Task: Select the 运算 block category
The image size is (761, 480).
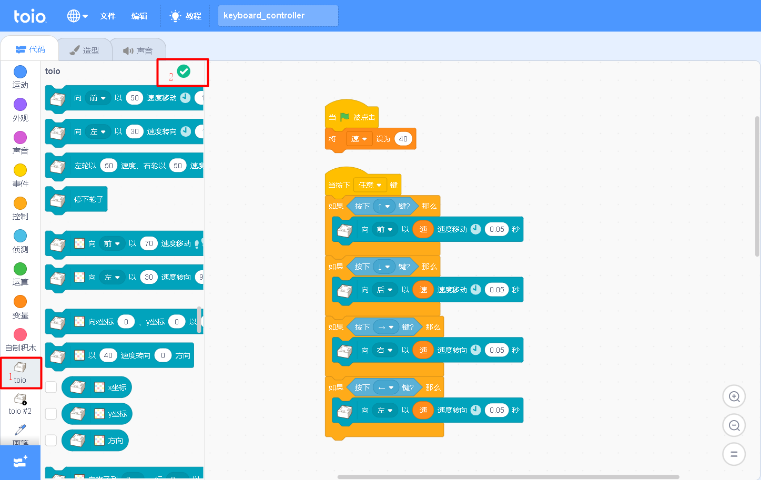Action: click(20, 274)
